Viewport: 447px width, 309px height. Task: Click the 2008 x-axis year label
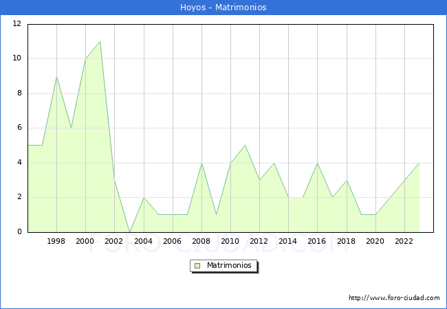click(201, 241)
